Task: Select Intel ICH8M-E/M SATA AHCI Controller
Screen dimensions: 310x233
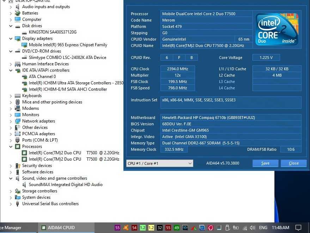Action: 68,89
